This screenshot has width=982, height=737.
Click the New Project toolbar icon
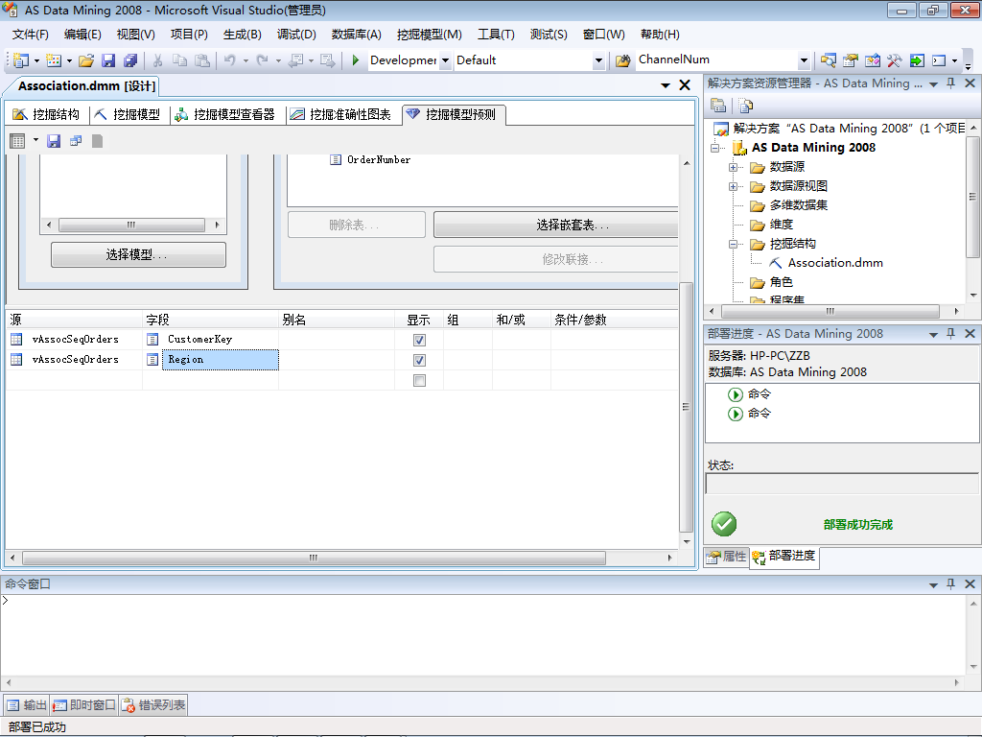(x=21, y=60)
